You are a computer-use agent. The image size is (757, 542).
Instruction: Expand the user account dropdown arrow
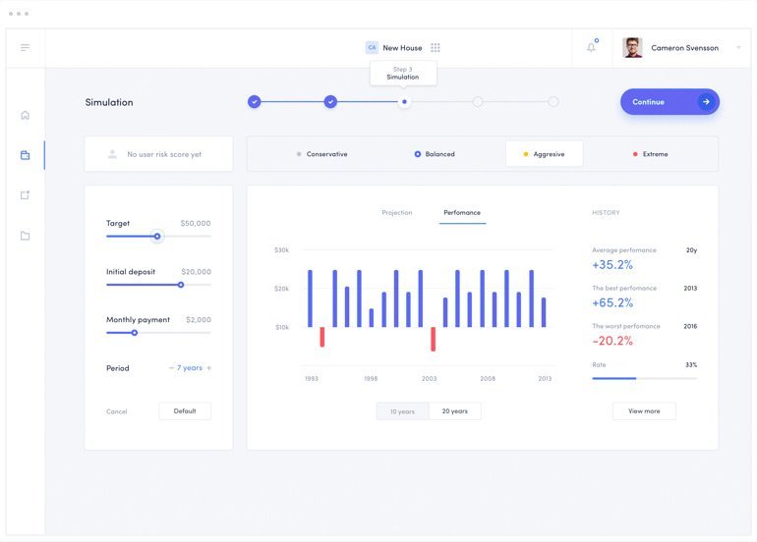(x=738, y=47)
